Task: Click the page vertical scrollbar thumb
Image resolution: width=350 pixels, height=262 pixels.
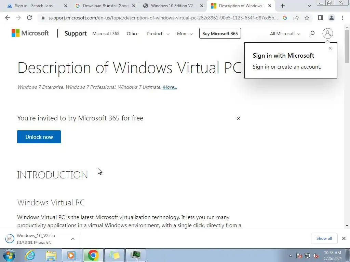Action: (x=347, y=46)
